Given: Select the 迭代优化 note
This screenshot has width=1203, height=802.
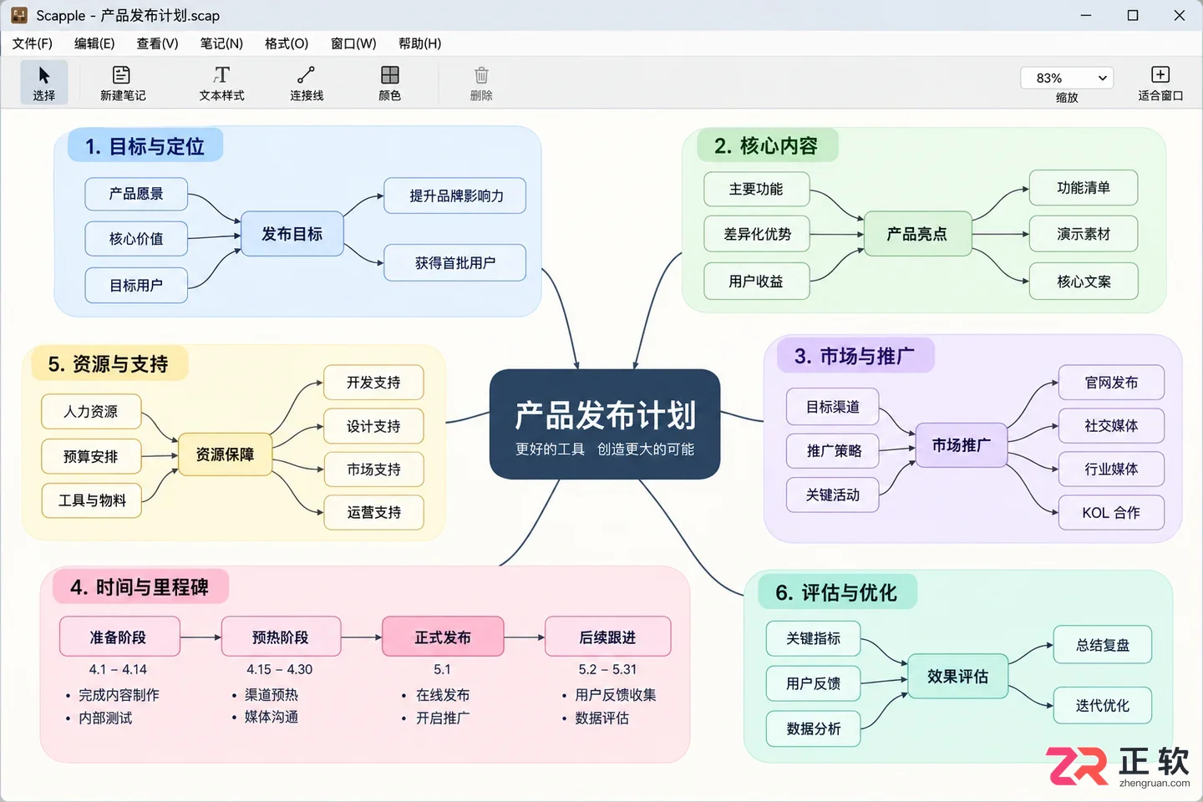Looking at the screenshot, I should [x=1103, y=706].
